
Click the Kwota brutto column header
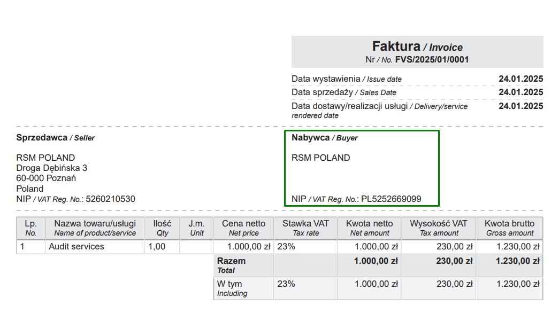point(509,228)
